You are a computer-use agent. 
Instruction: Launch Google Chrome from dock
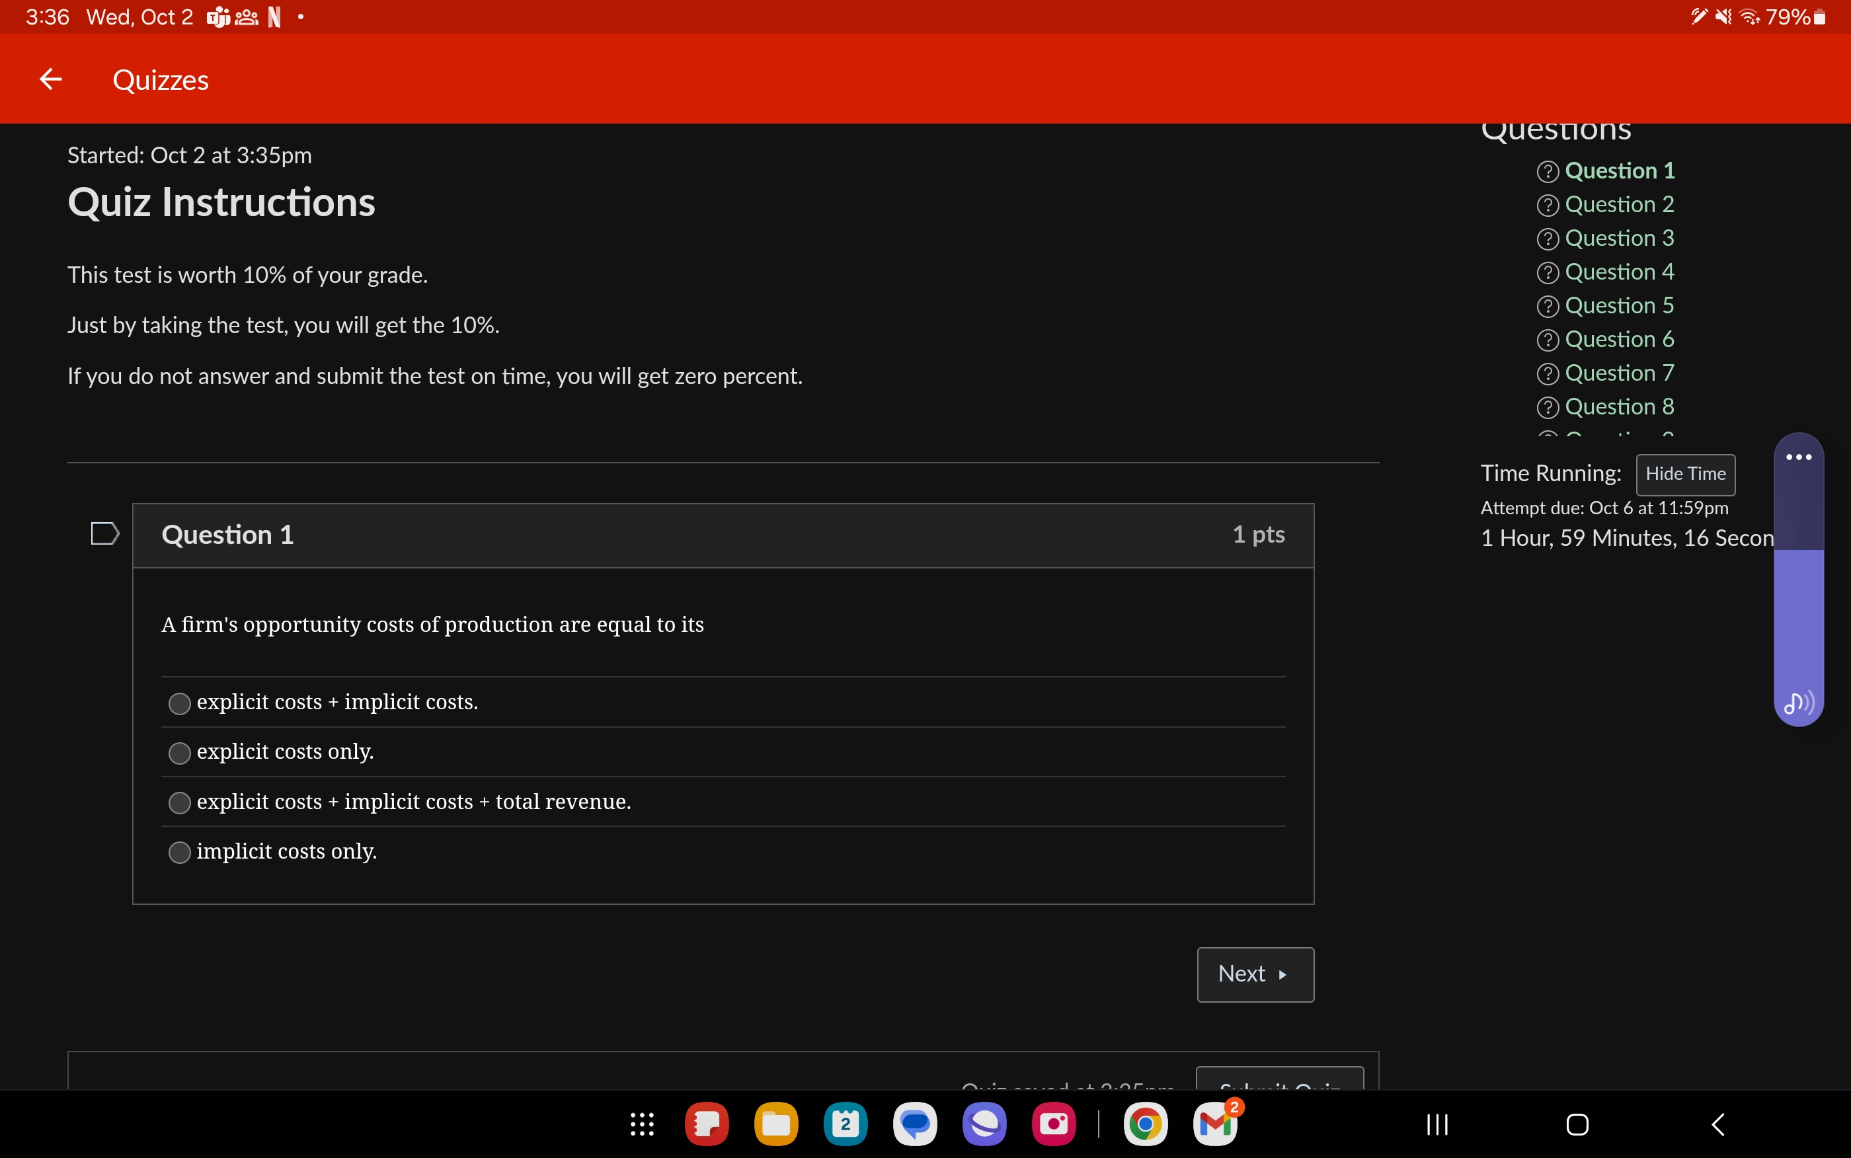pyautogui.click(x=1146, y=1124)
